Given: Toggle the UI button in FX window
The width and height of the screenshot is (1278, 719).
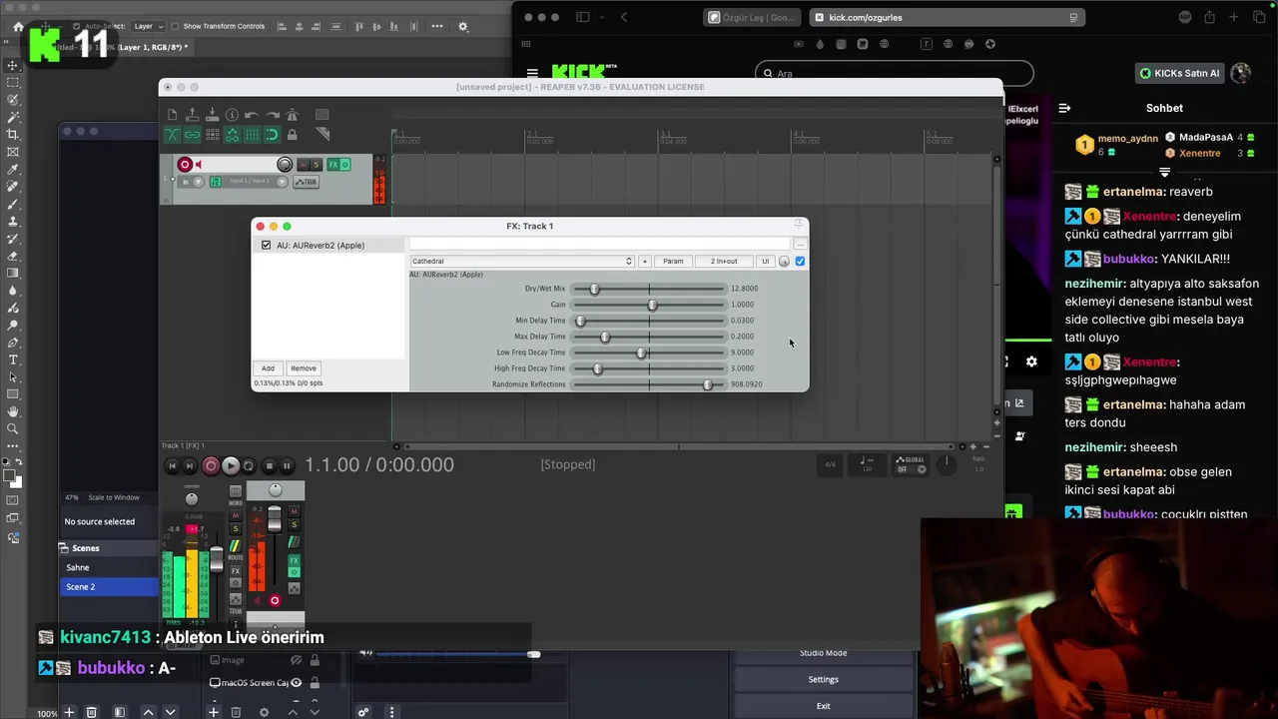Looking at the screenshot, I should click(766, 262).
